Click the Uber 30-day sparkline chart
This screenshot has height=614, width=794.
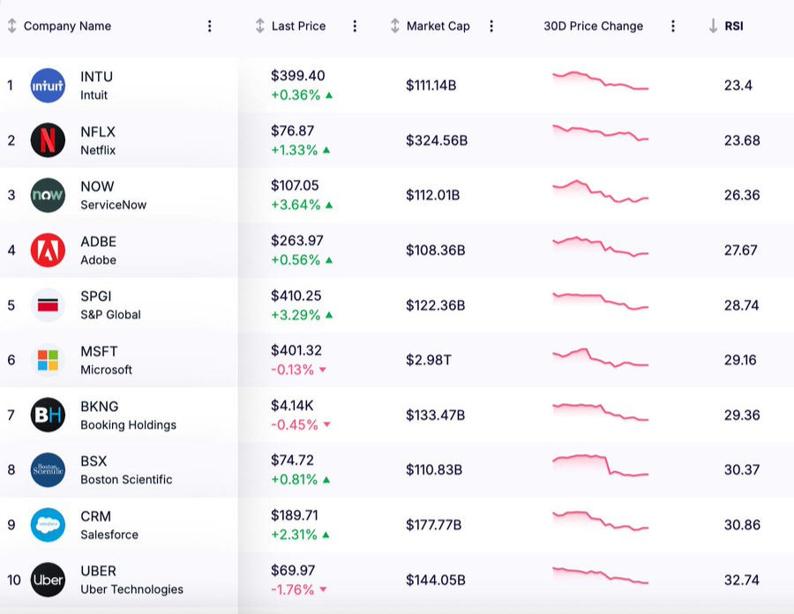click(x=601, y=575)
